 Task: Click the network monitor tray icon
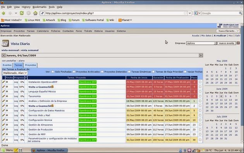pos(194,150)
